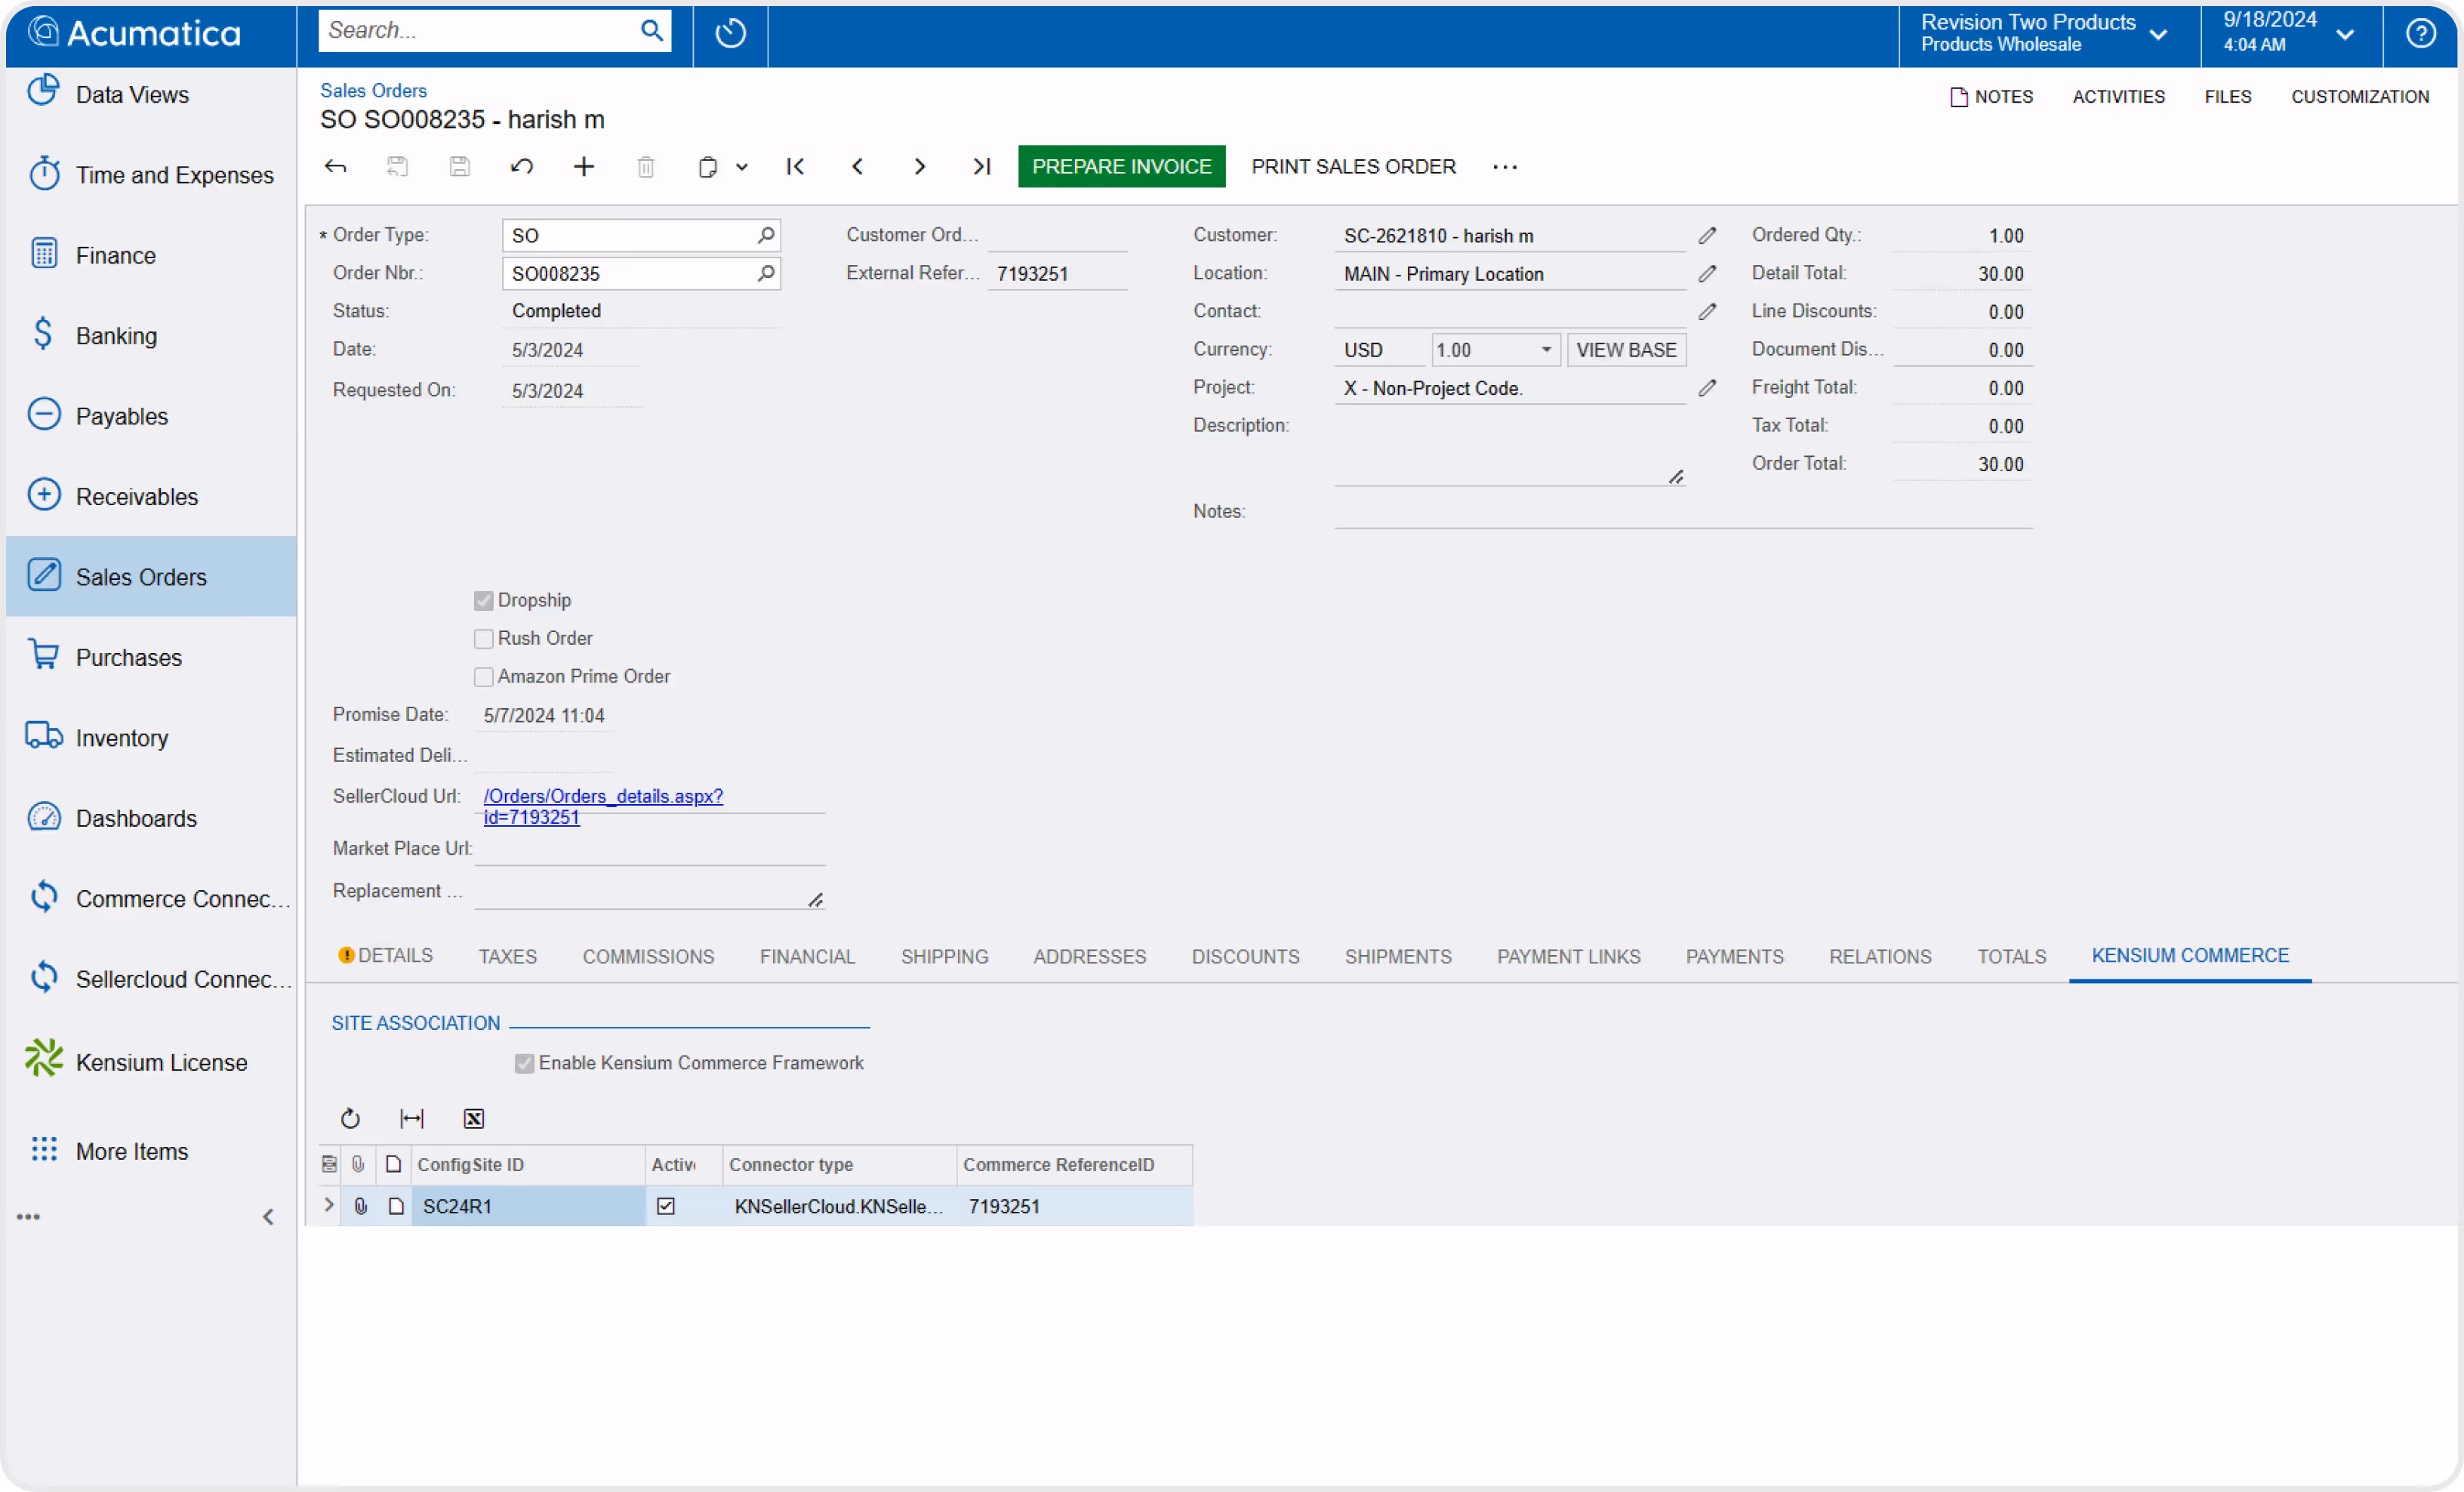Click the undo/cancel icon in toolbar

point(521,167)
